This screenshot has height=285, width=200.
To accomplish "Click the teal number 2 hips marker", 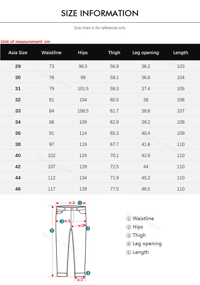I will click(x=62, y=221).
